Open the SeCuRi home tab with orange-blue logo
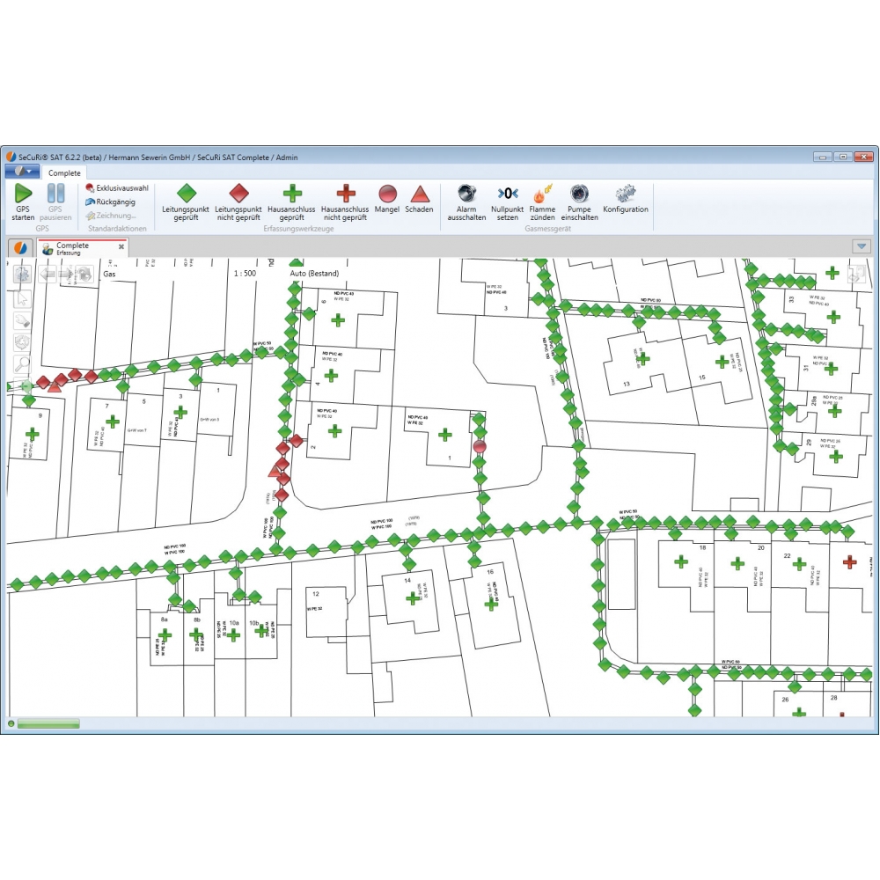Image resolution: width=880 pixels, height=880 pixels. pyautogui.click(x=20, y=247)
